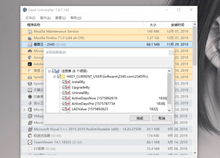Click the 看图王 - 2345 program icon
The width and height of the screenshot is (220, 158).
30,45
